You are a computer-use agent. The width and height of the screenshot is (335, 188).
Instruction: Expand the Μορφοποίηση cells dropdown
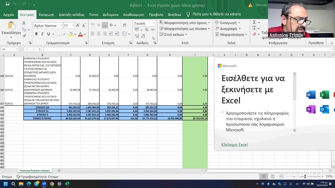click(x=246, y=34)
